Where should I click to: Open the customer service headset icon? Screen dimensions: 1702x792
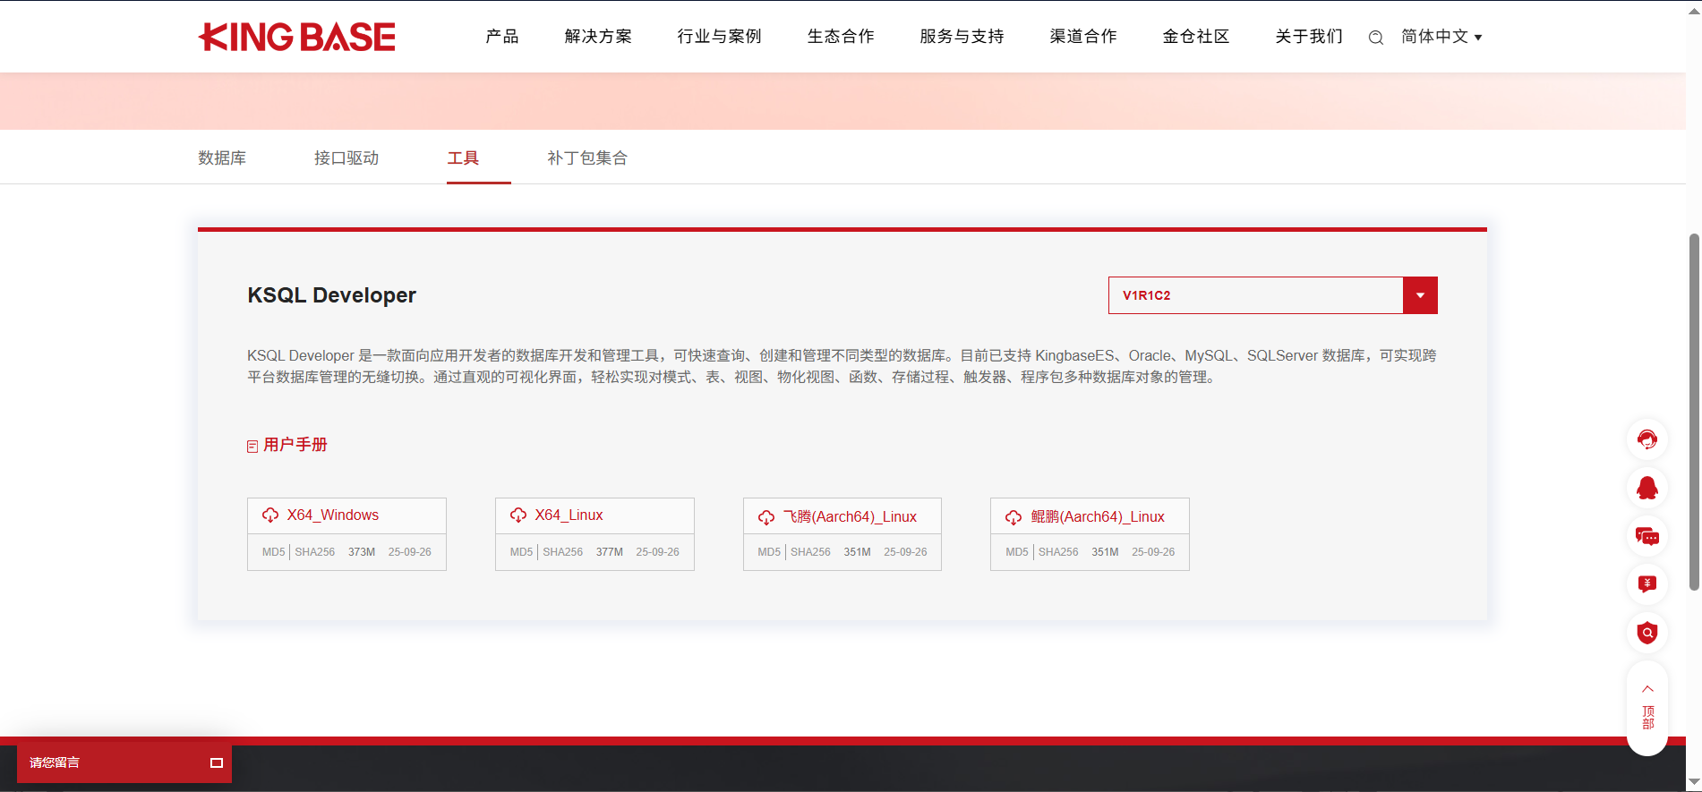click(x=1646, y=439)
